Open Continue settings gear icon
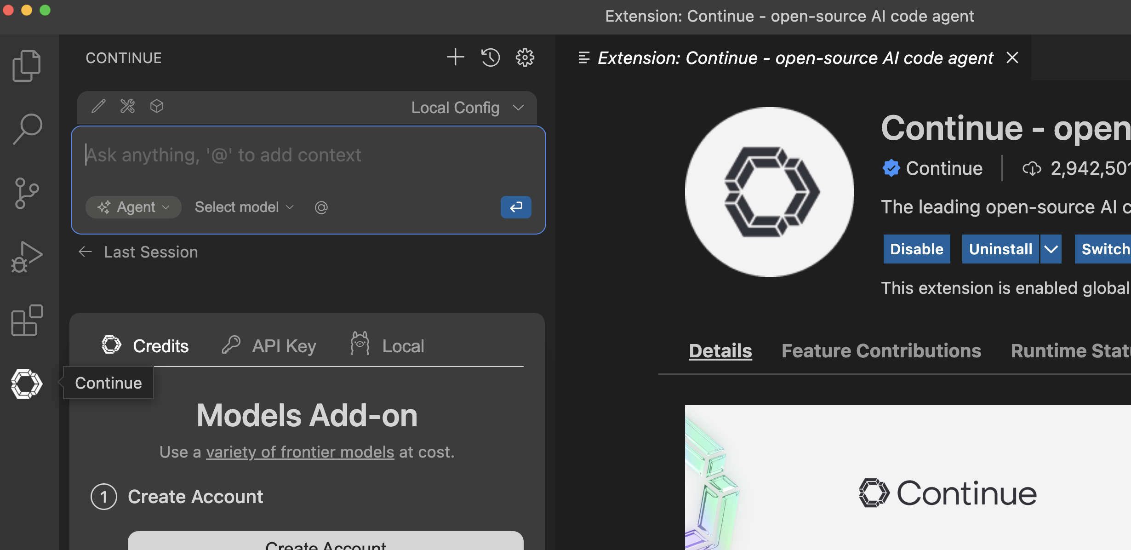 click(x=525, y=57)
